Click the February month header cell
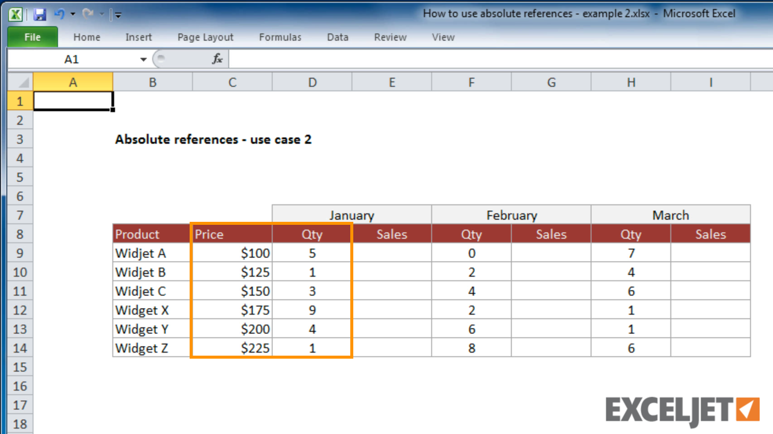The width and height of the screenshot is (773, 434). click(x=512, y=215)
